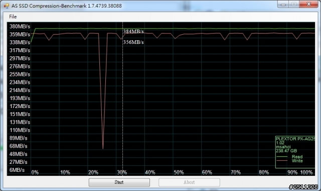Maximize the benchmark window
Viewport: 321px width, 191px height.
click(x=294, y=5)
